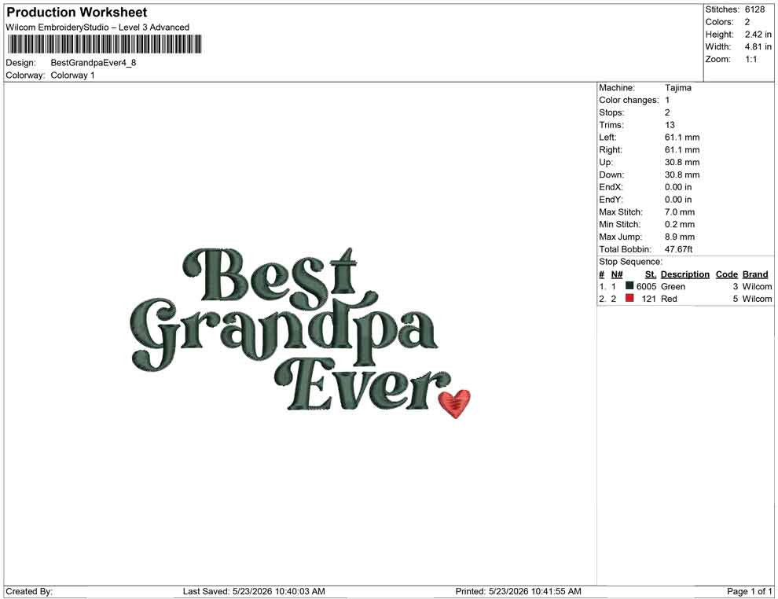Image resolution: width=778 pixels, height=599 pixels.
Task: Click the 'EndX:' label
Action: 611,186
